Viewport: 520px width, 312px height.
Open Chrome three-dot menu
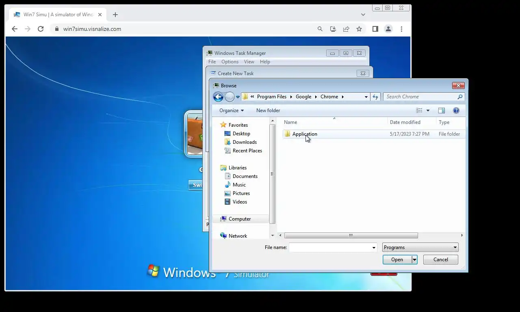point(401,29)
